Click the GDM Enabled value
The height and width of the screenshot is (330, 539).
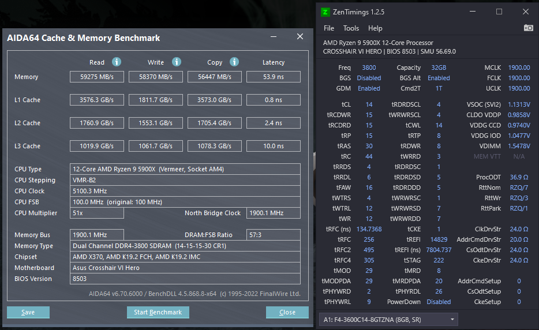(369, 88)
